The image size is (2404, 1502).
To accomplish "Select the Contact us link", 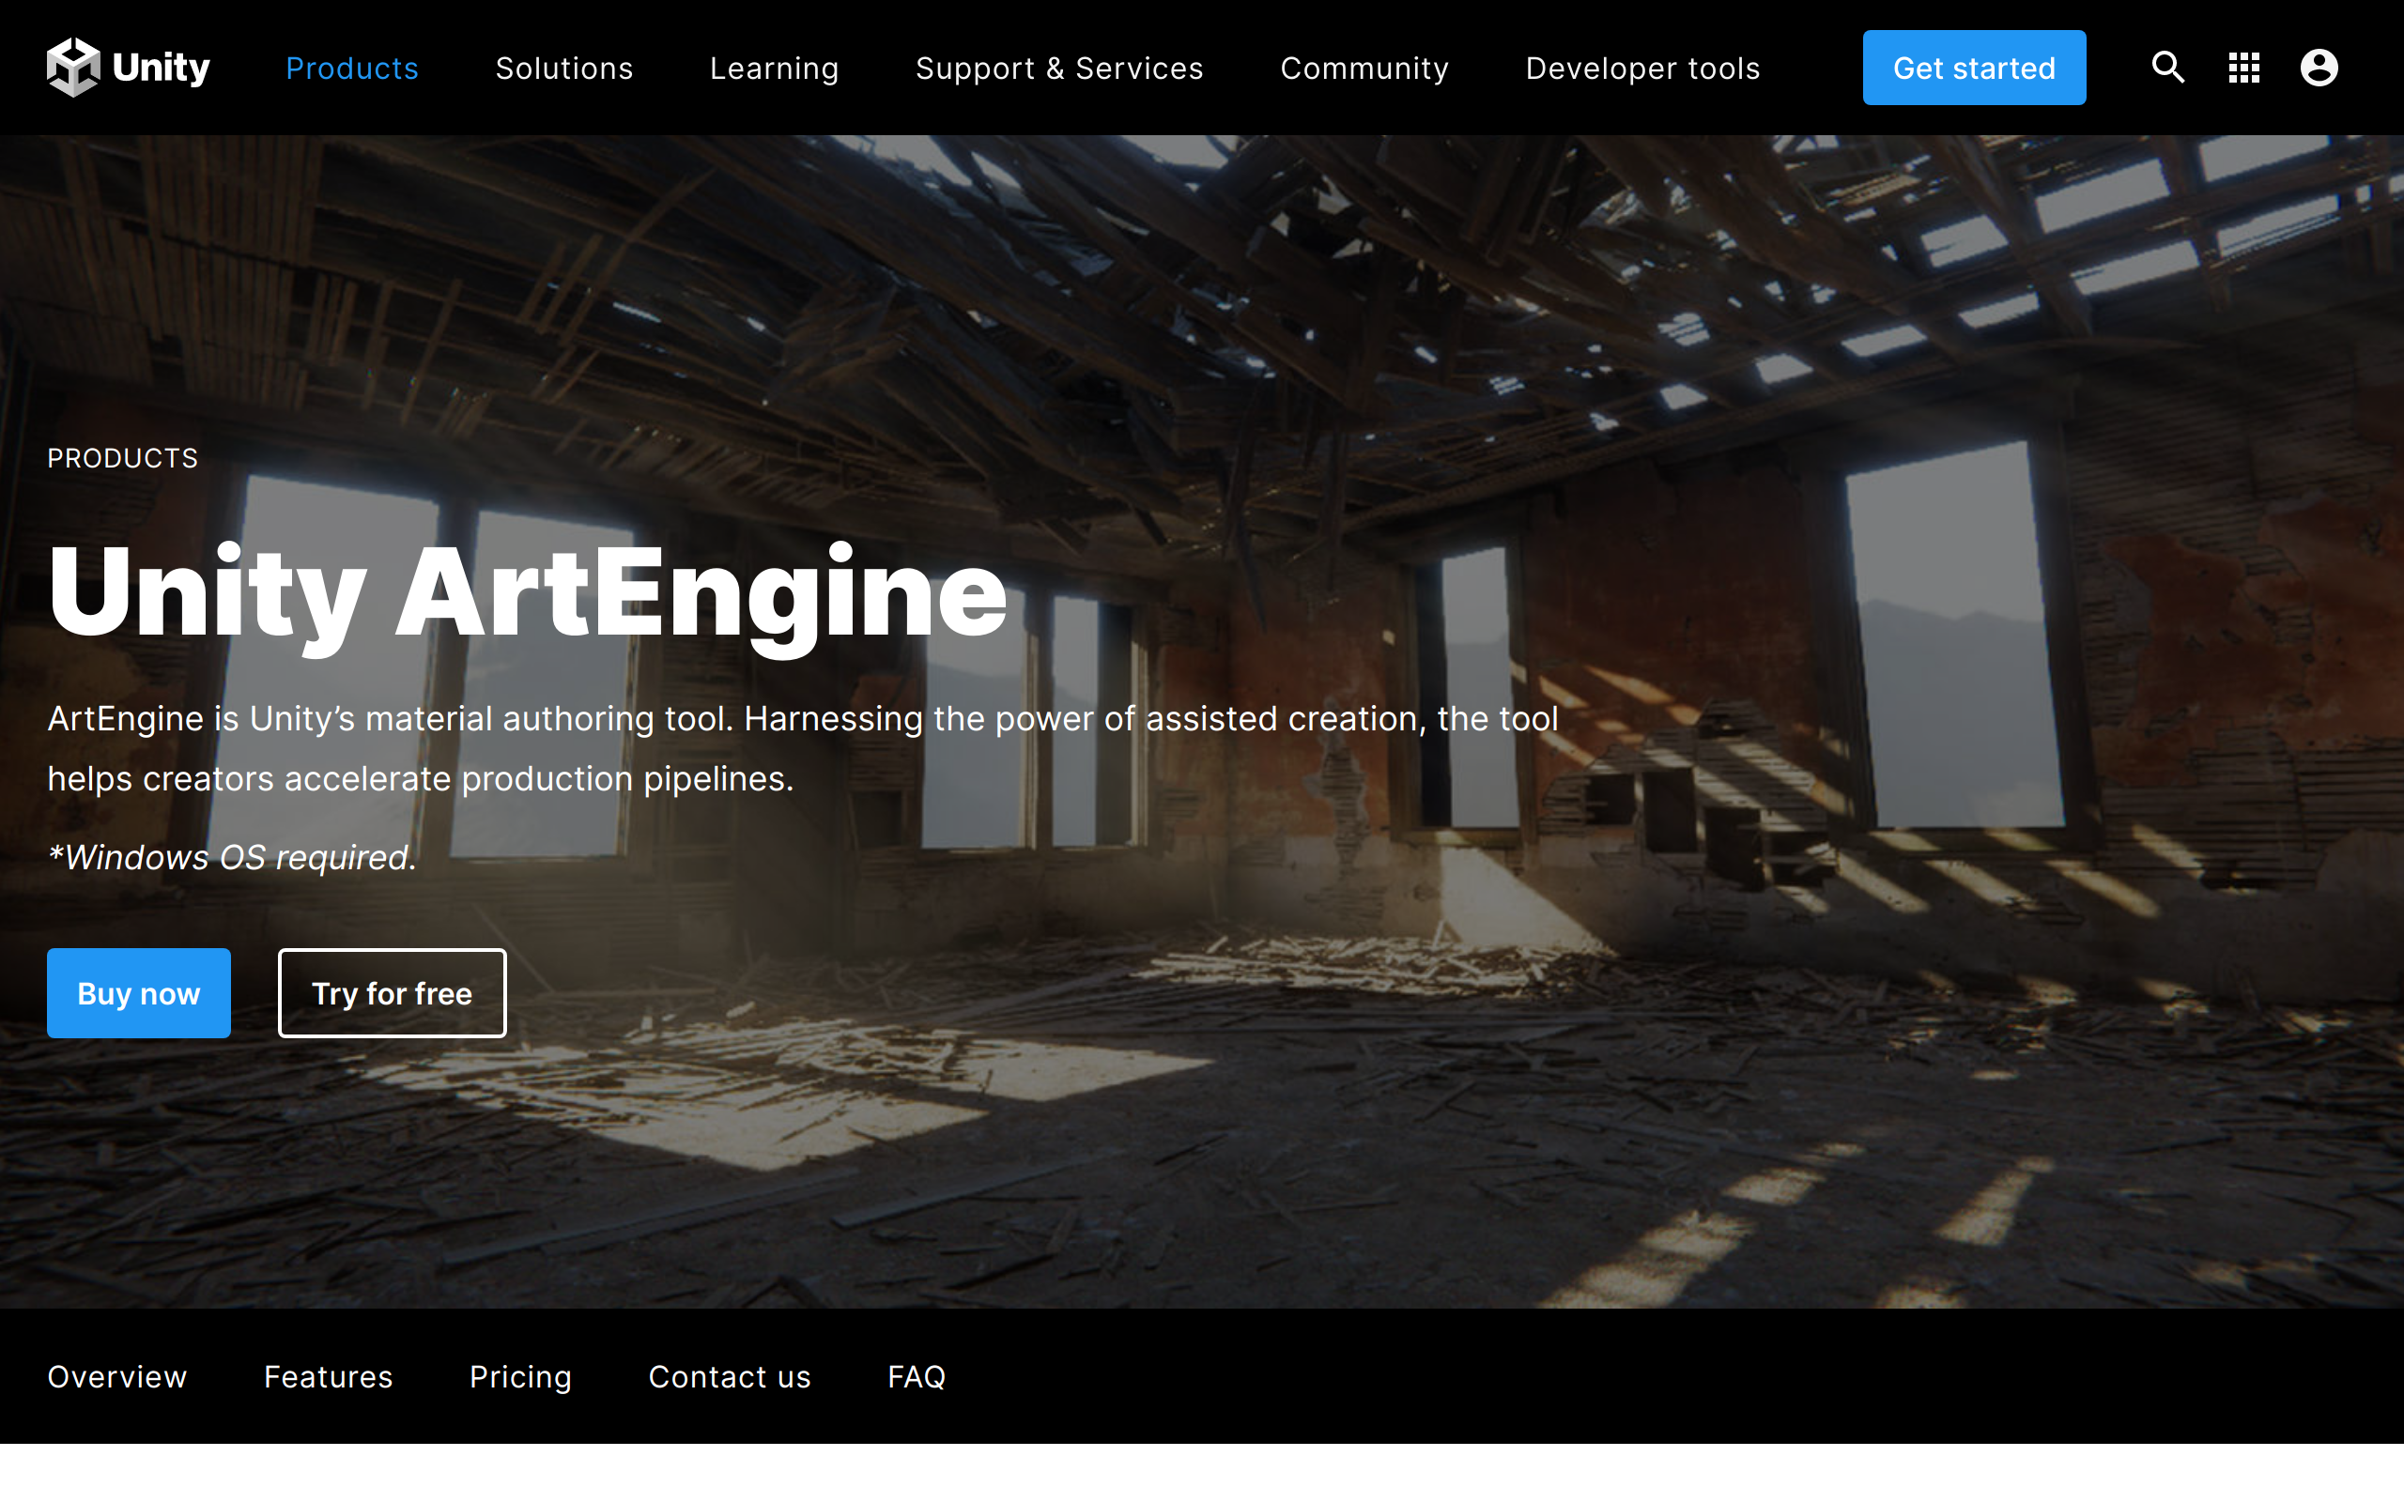I will (x=729, y=1376).
